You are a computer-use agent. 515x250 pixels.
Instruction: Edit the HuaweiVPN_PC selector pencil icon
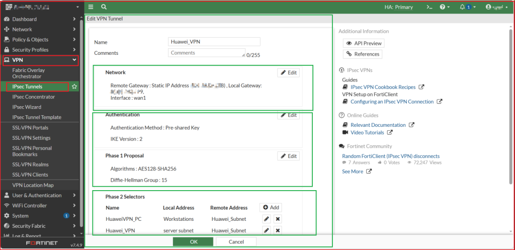click(x=267, y=219)
